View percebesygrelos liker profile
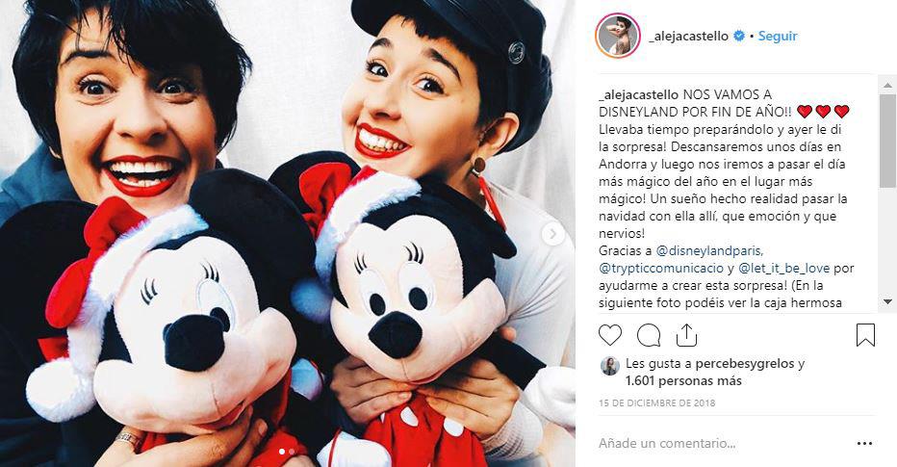This screenshot has width=897, height=467. [x=745, y=363]
